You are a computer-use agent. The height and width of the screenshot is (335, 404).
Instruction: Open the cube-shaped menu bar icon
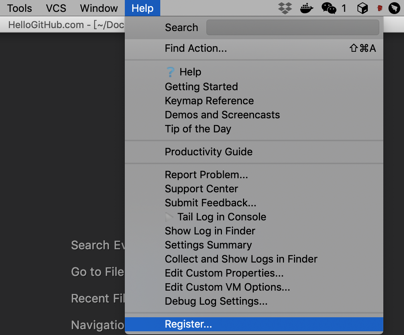pyautogui.click(x=362, y=8)
